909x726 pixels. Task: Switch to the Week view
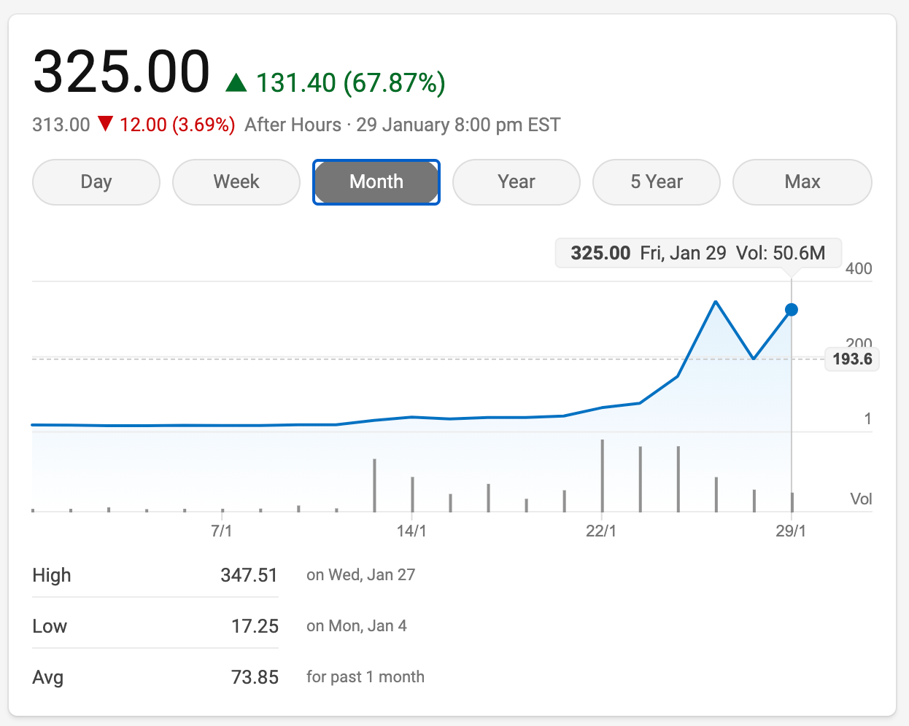[x=236, y=182]
